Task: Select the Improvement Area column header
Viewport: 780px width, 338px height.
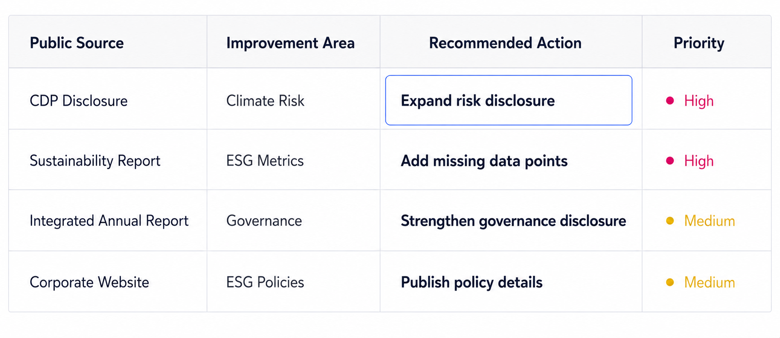Action: [x=290, y=43]
